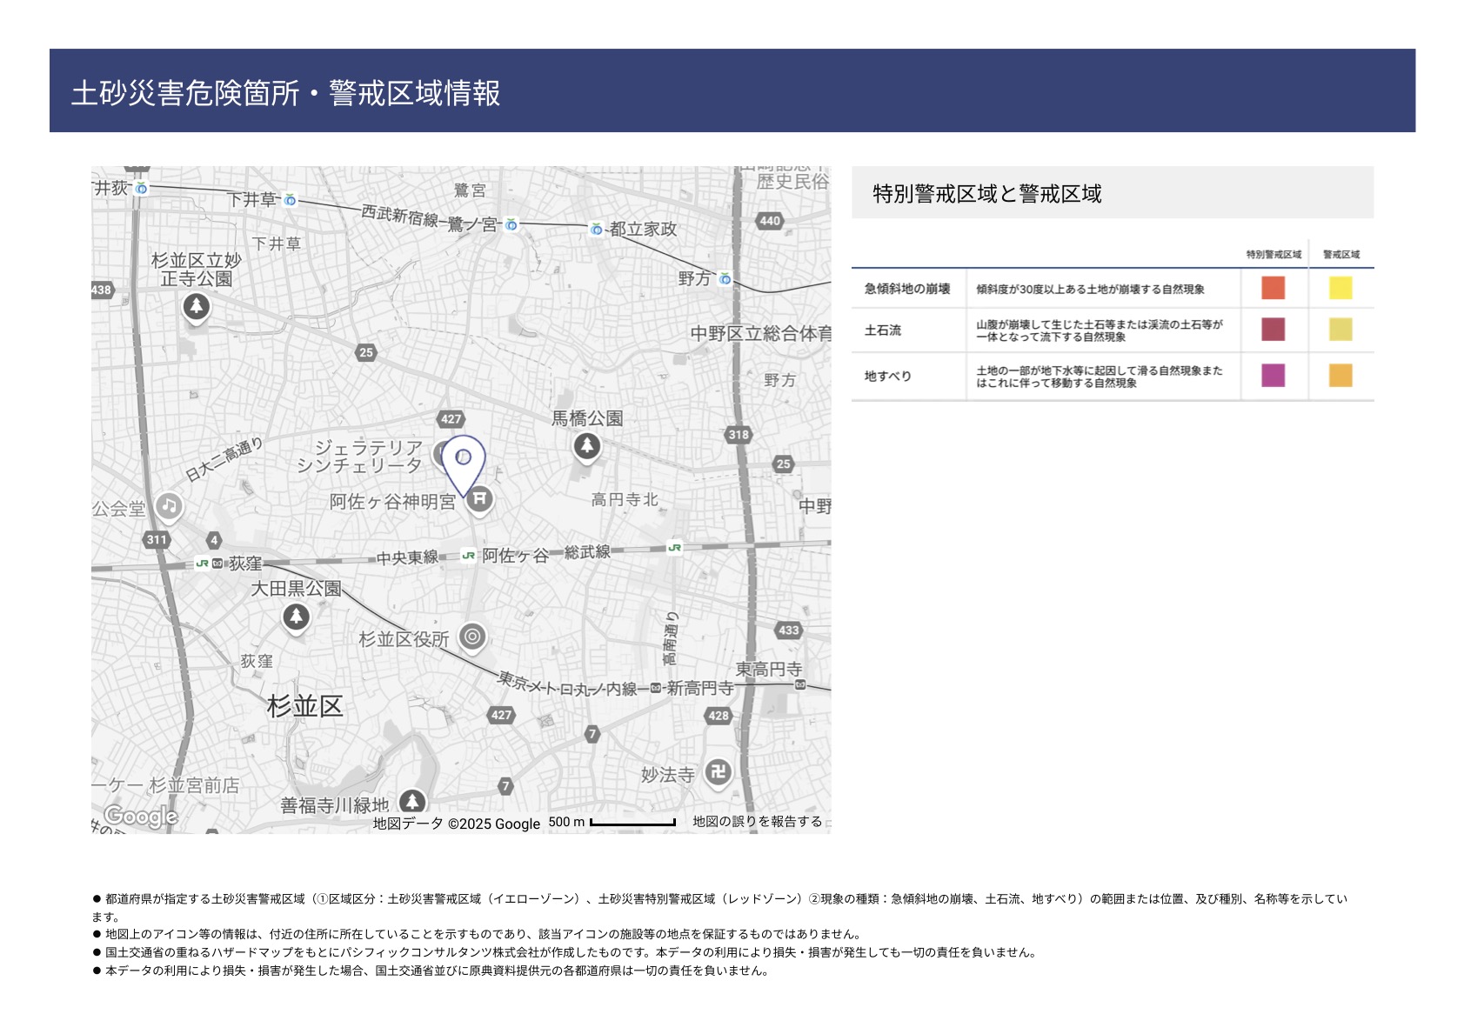
Task: Select the 土石流 warning zone yellow swatch
Action: point(1340,330)
